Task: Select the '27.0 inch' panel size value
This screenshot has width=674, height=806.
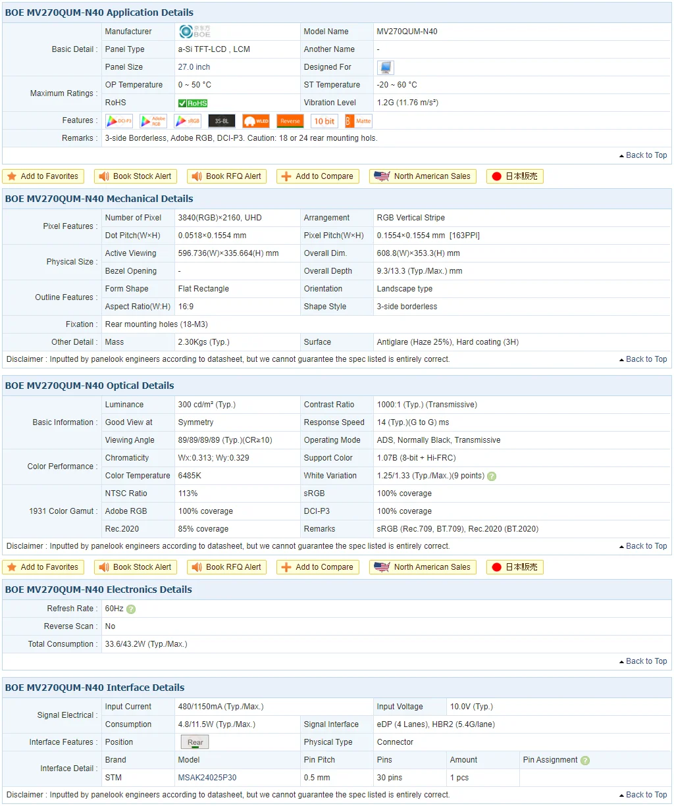Action: click(x=194, y=67)
